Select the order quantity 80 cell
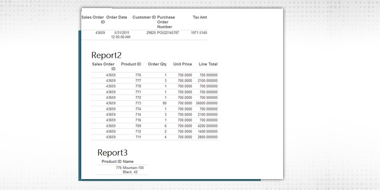The width and height of the screenshot is (380, 190). [164, 103]
